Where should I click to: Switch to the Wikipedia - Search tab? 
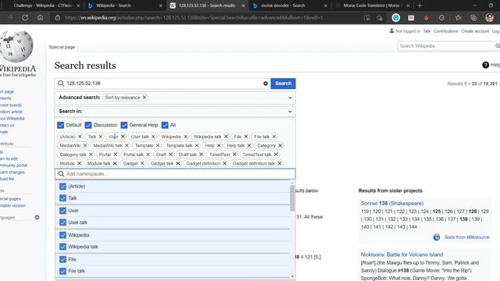pos(125,5)
